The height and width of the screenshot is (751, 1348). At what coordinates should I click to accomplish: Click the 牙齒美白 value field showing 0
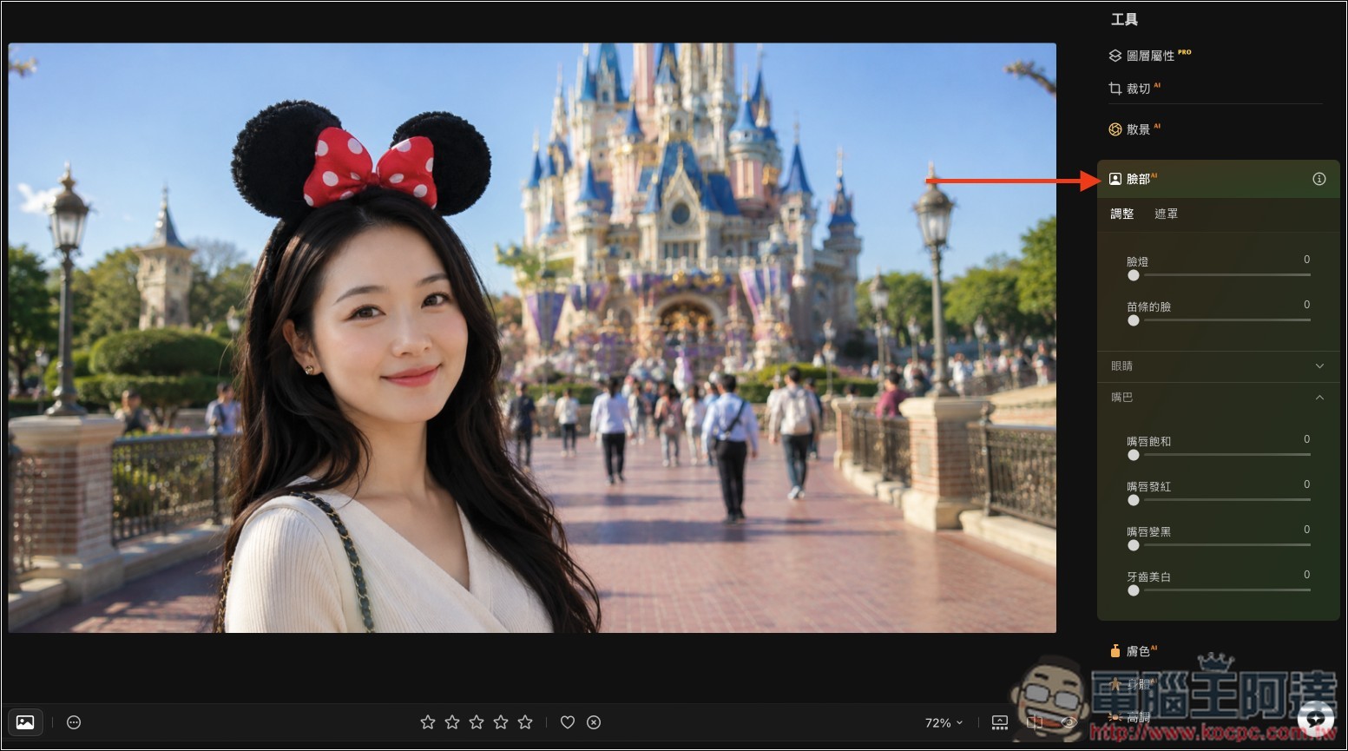tap(1306, 575)
